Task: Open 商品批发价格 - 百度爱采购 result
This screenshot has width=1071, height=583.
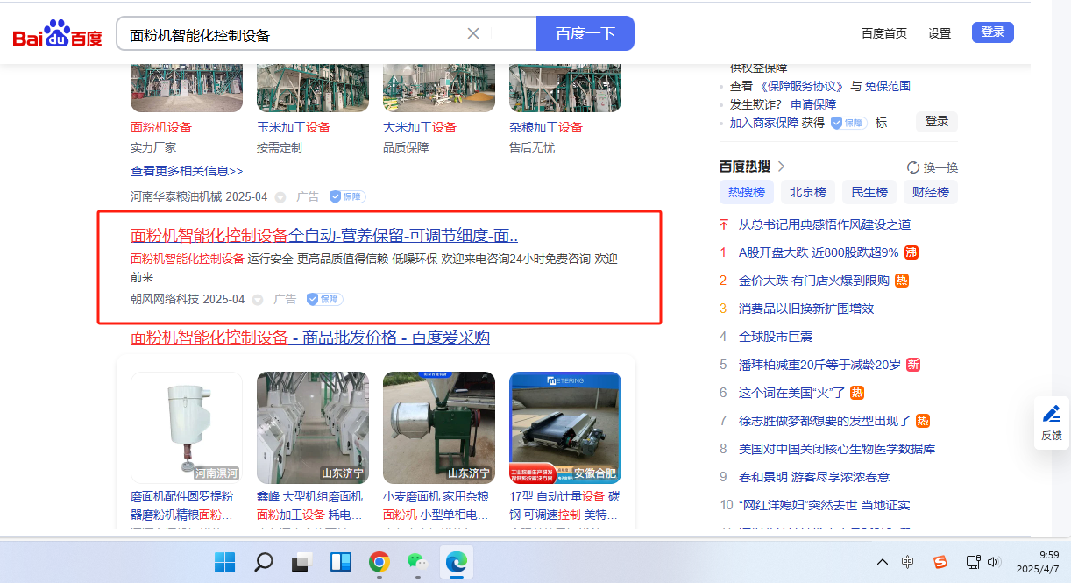Action: [310, 338]
